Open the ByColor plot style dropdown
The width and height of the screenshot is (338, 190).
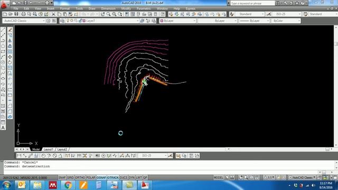[x=286, y=21]
